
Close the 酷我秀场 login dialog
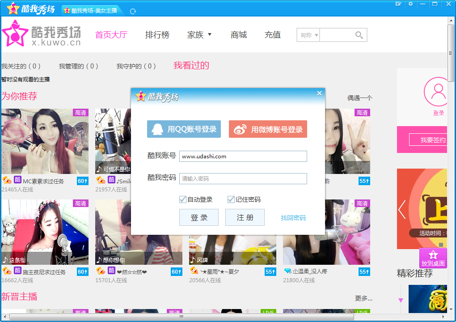coord(319,93)
